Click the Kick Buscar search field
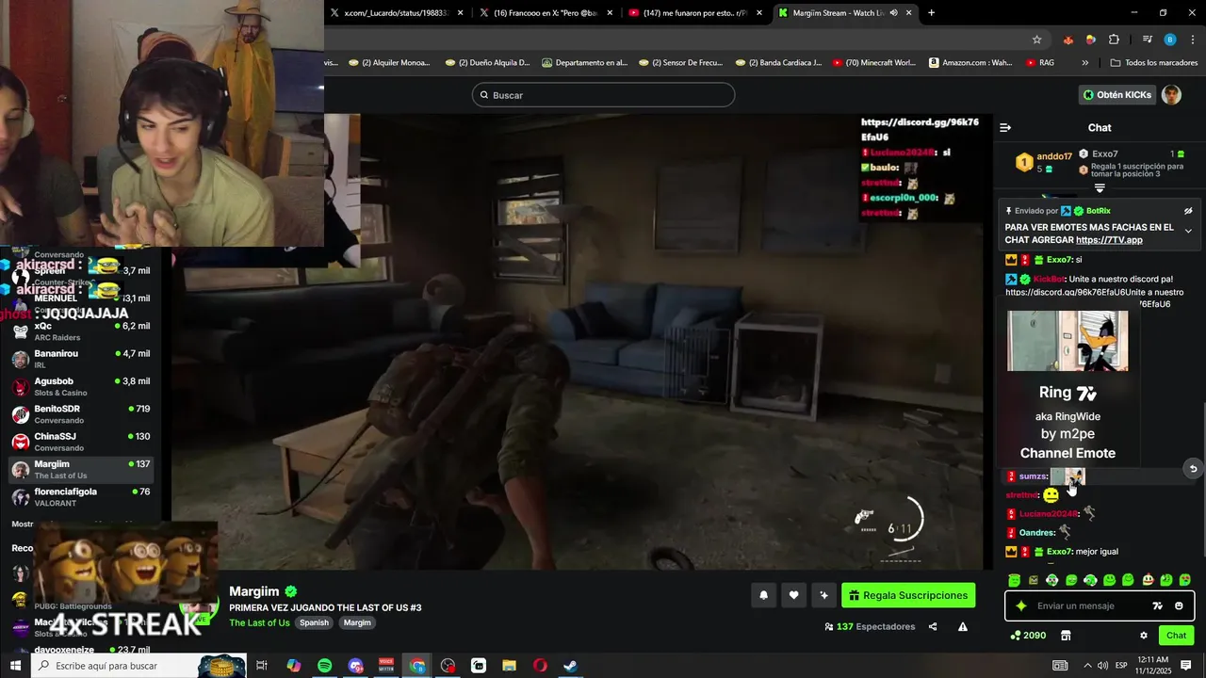The image size is (1206, 678). (603, 95)
